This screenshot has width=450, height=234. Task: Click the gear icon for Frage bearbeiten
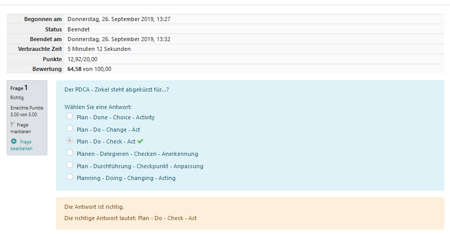coord(13,141)
